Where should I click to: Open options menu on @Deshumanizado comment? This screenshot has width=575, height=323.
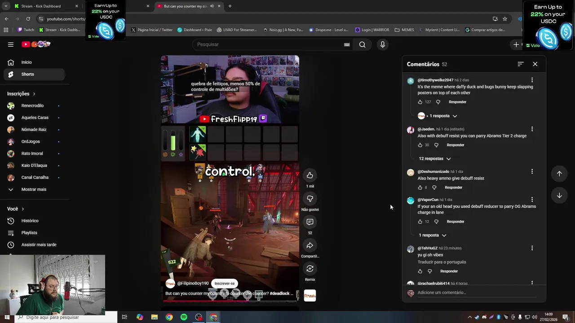(532, 171)
